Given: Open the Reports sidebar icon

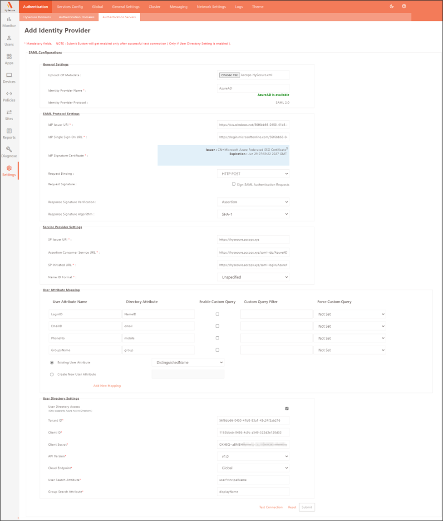Looking at the screenshot, I should (9, 131).
